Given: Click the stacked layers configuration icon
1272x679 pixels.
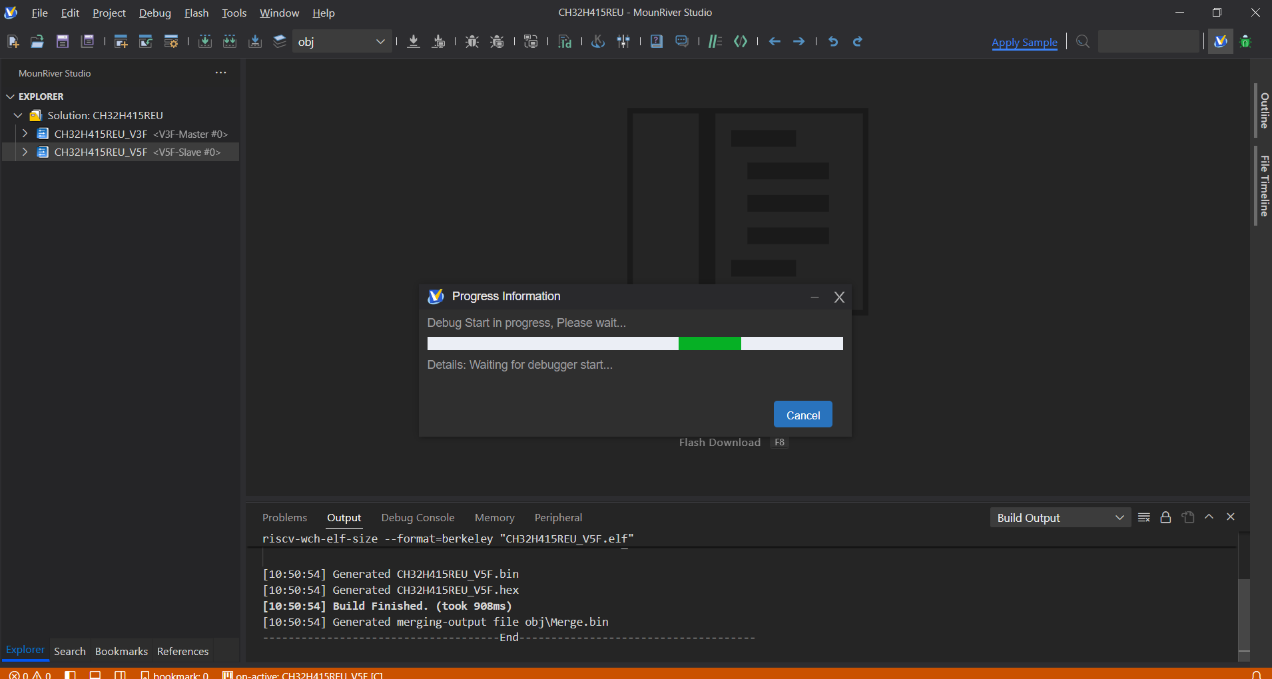Looking at the screenshot, I should (x=280, y=41).
